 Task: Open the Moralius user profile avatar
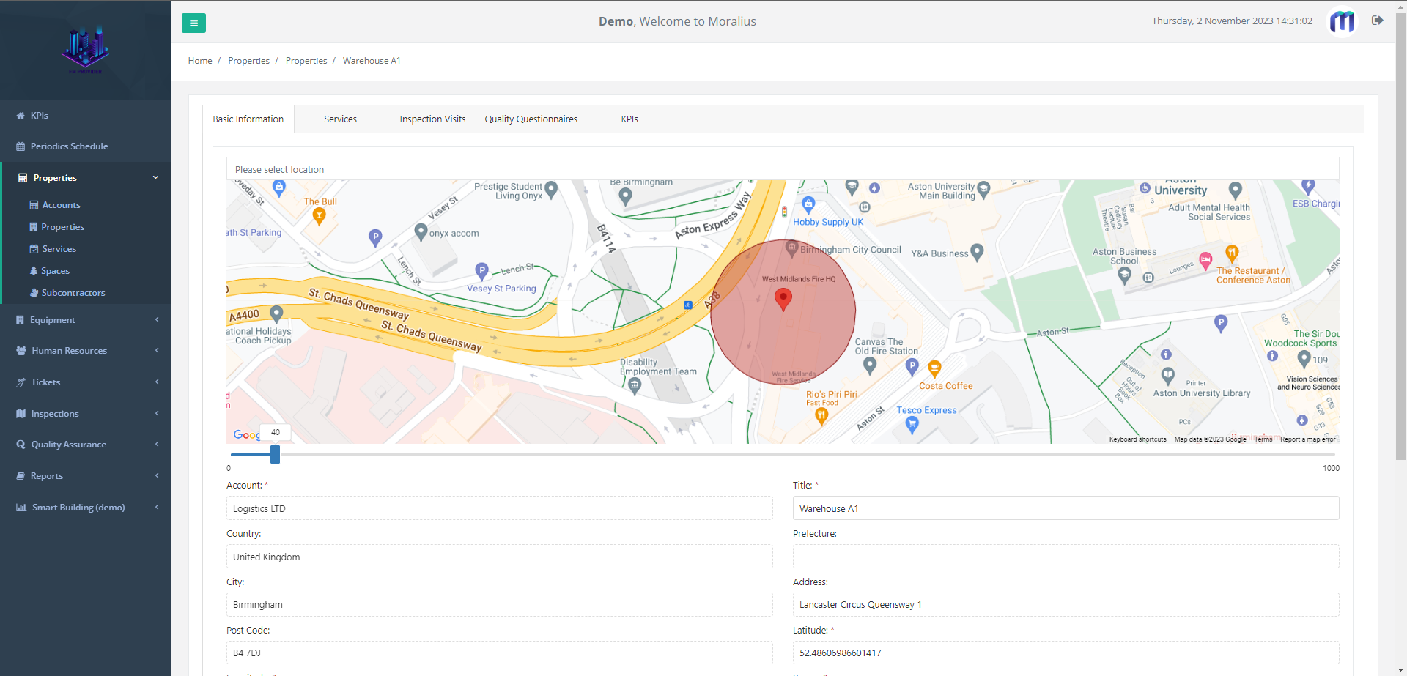[1343, 22]
